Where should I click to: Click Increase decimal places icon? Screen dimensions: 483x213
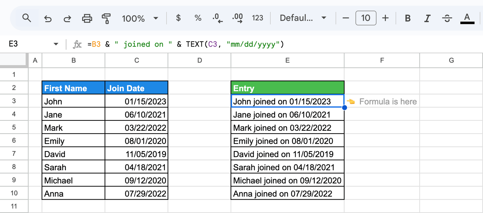point(237,18)
